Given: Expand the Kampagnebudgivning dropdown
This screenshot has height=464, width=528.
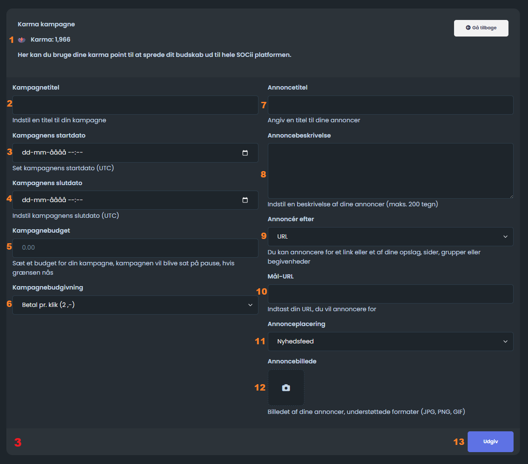Looking at the screenshot, I should pos(135,305).
